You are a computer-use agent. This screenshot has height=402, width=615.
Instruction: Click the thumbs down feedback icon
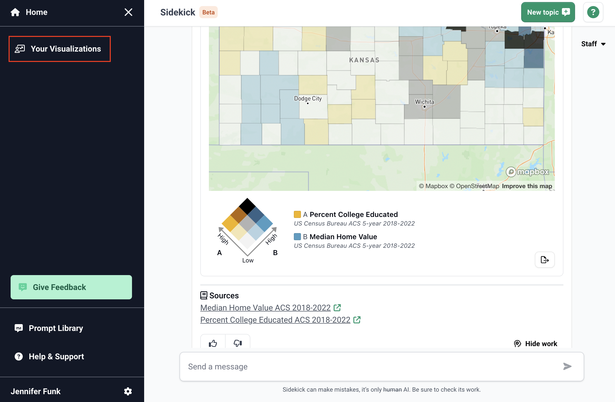[x=237, y=343]
